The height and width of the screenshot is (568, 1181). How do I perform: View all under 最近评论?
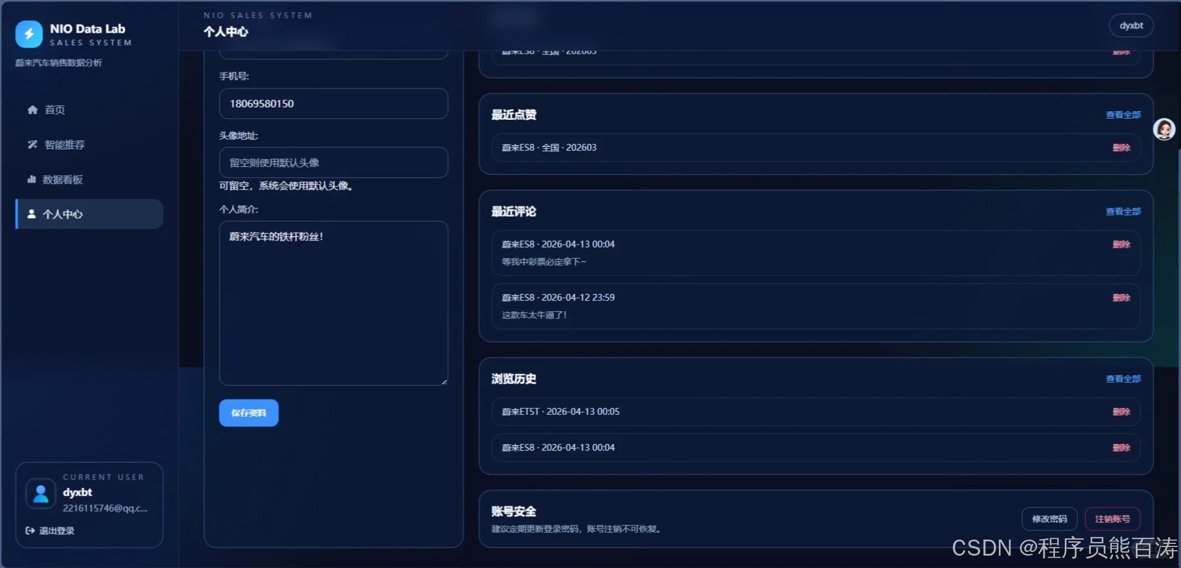click(1123, 212)
